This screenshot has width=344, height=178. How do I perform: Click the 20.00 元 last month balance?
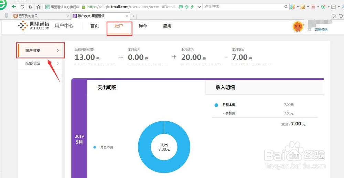pos(193,57)
